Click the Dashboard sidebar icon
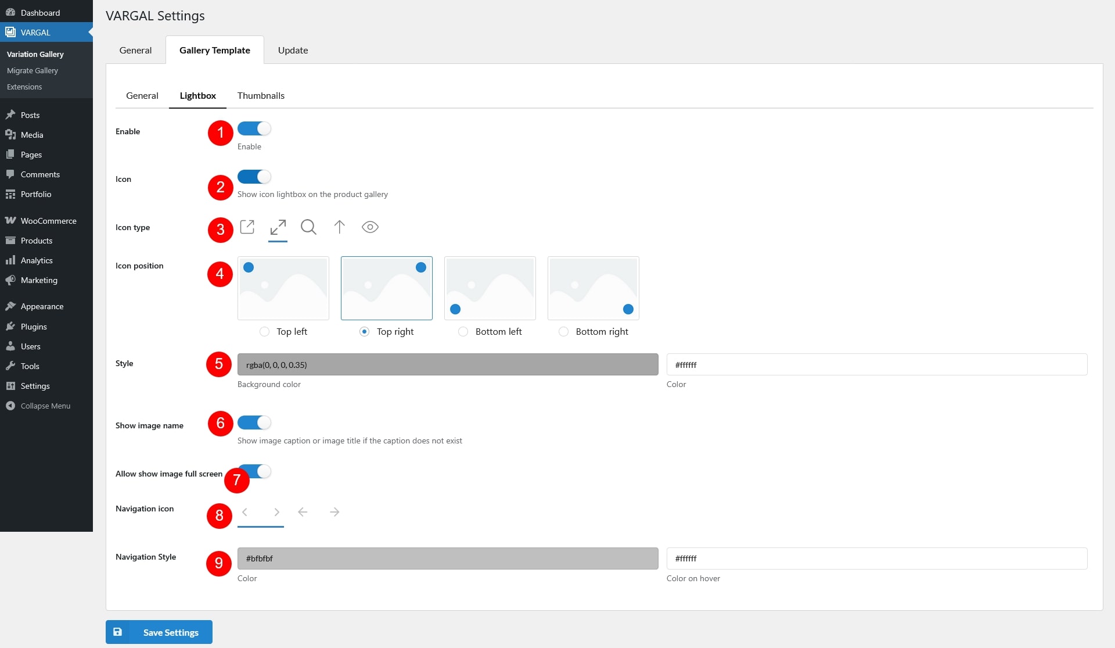The width and height of the screenshot is (1115, 648). (x=10, y=12)
